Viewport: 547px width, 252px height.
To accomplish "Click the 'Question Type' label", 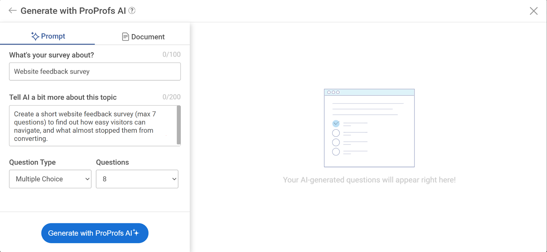I will tap(32, 162).
